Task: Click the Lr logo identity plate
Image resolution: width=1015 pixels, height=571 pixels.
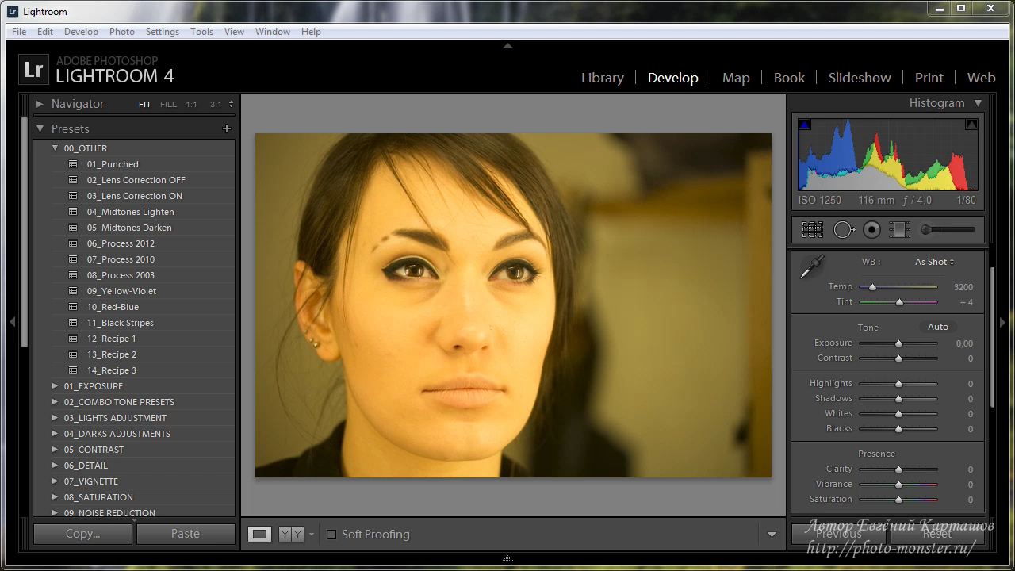Action: (33, 70)
